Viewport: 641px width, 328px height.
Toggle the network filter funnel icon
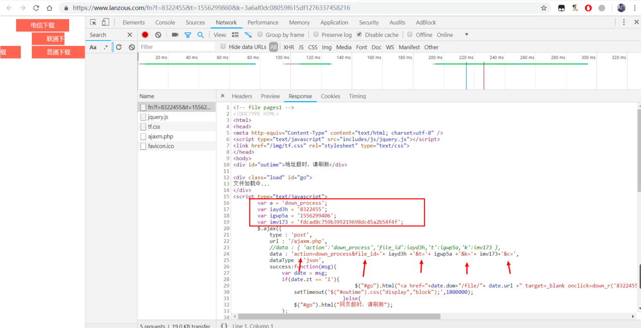click(x=188, y=35)
